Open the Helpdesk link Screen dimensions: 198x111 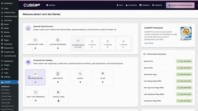157,5
